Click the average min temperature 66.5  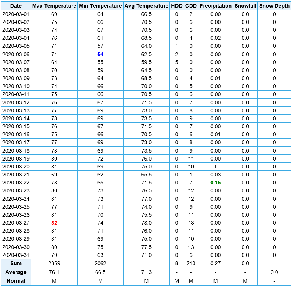click(x=100, y=272)
